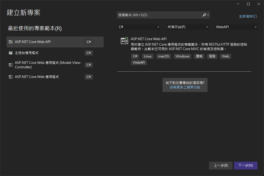This screenshot has height=176, width=264.
Task: Open the search options arrow beside magnifier
Action: tap(208, 15)
